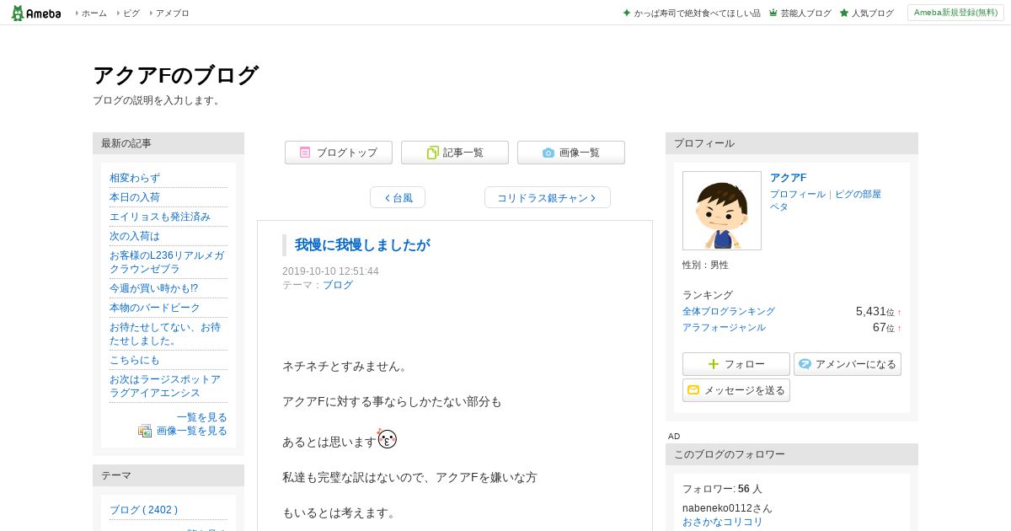This screenshot has width=1011, height=531.
Task: Click the フォロー button with plus icon
Action: [736, 364]
